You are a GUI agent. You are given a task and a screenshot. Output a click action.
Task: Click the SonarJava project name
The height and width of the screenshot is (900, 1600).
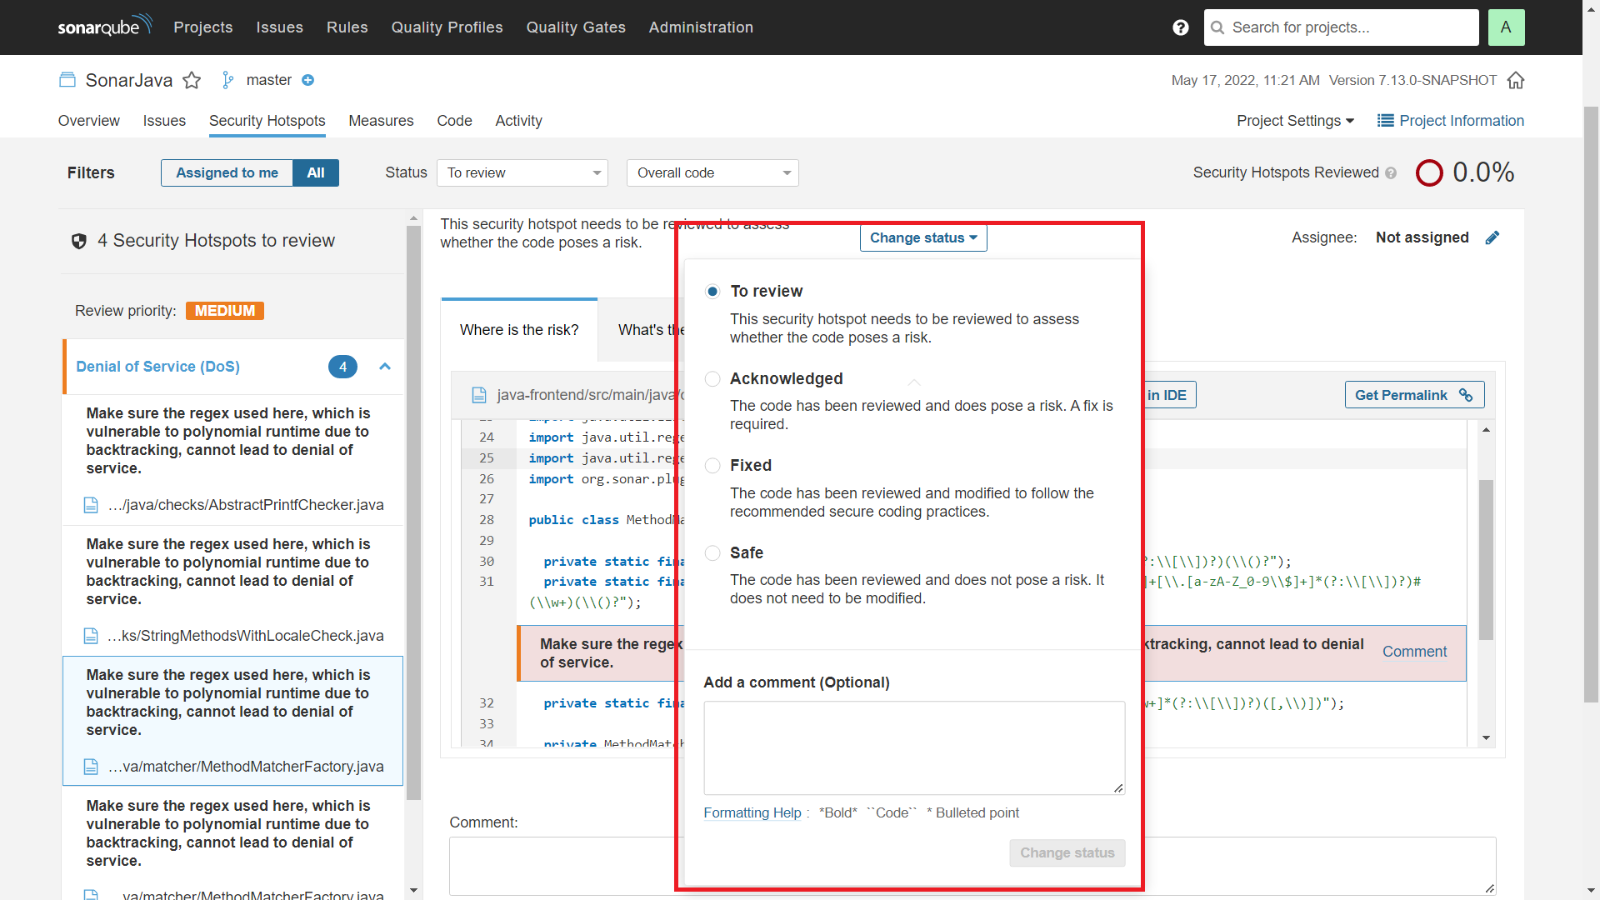coord(129,80)
